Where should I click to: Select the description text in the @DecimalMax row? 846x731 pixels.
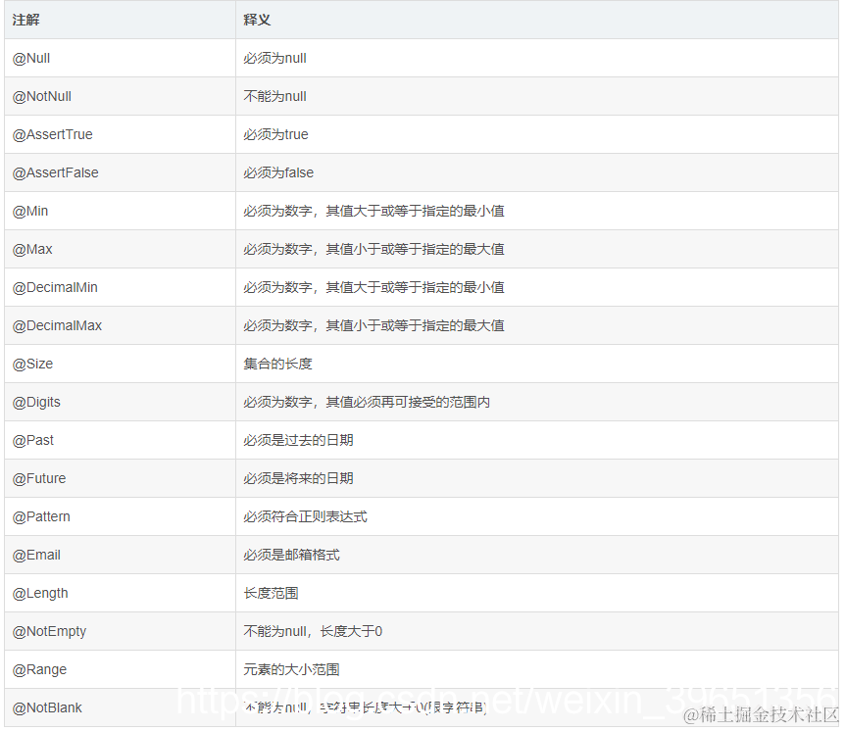[x=373, y=326]
